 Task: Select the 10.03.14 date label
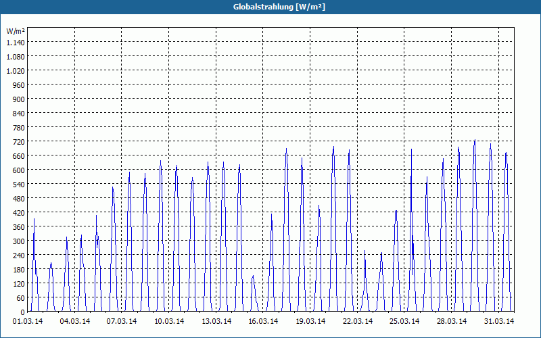click(169, 322)
